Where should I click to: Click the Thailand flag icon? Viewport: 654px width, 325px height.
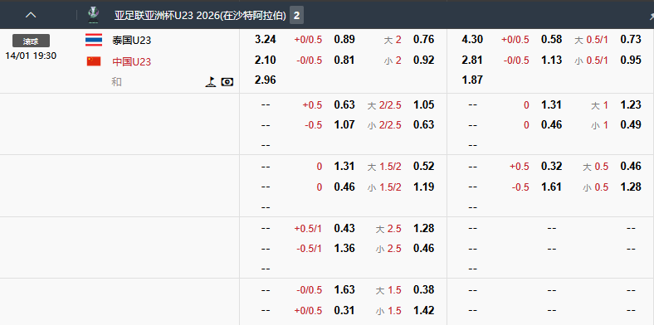coord(94,40)
